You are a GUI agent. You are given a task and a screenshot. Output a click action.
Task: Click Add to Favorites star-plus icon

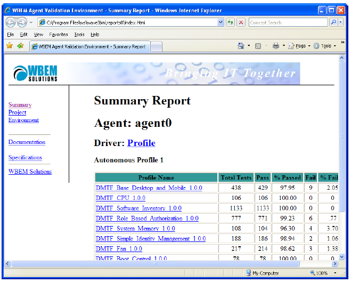[x=20, y=46]
